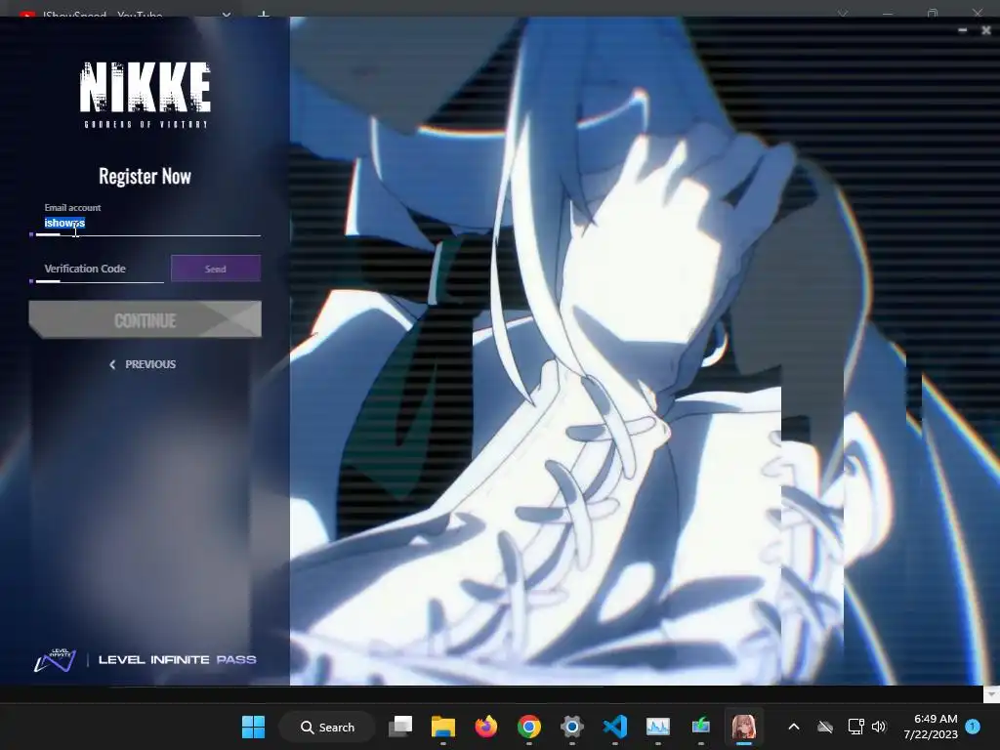
Task: Open the gear Settings app in taskbar
Action: (572, 727)
